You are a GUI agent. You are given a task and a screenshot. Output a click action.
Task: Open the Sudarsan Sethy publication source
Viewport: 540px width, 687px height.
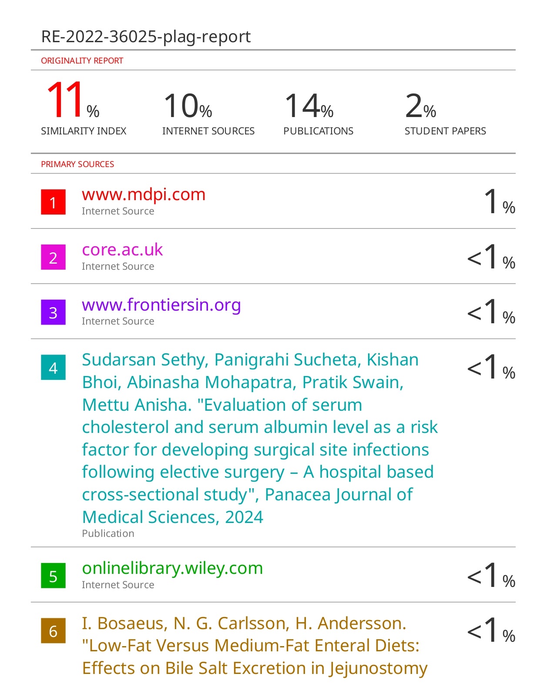click(x=260, y=438)
